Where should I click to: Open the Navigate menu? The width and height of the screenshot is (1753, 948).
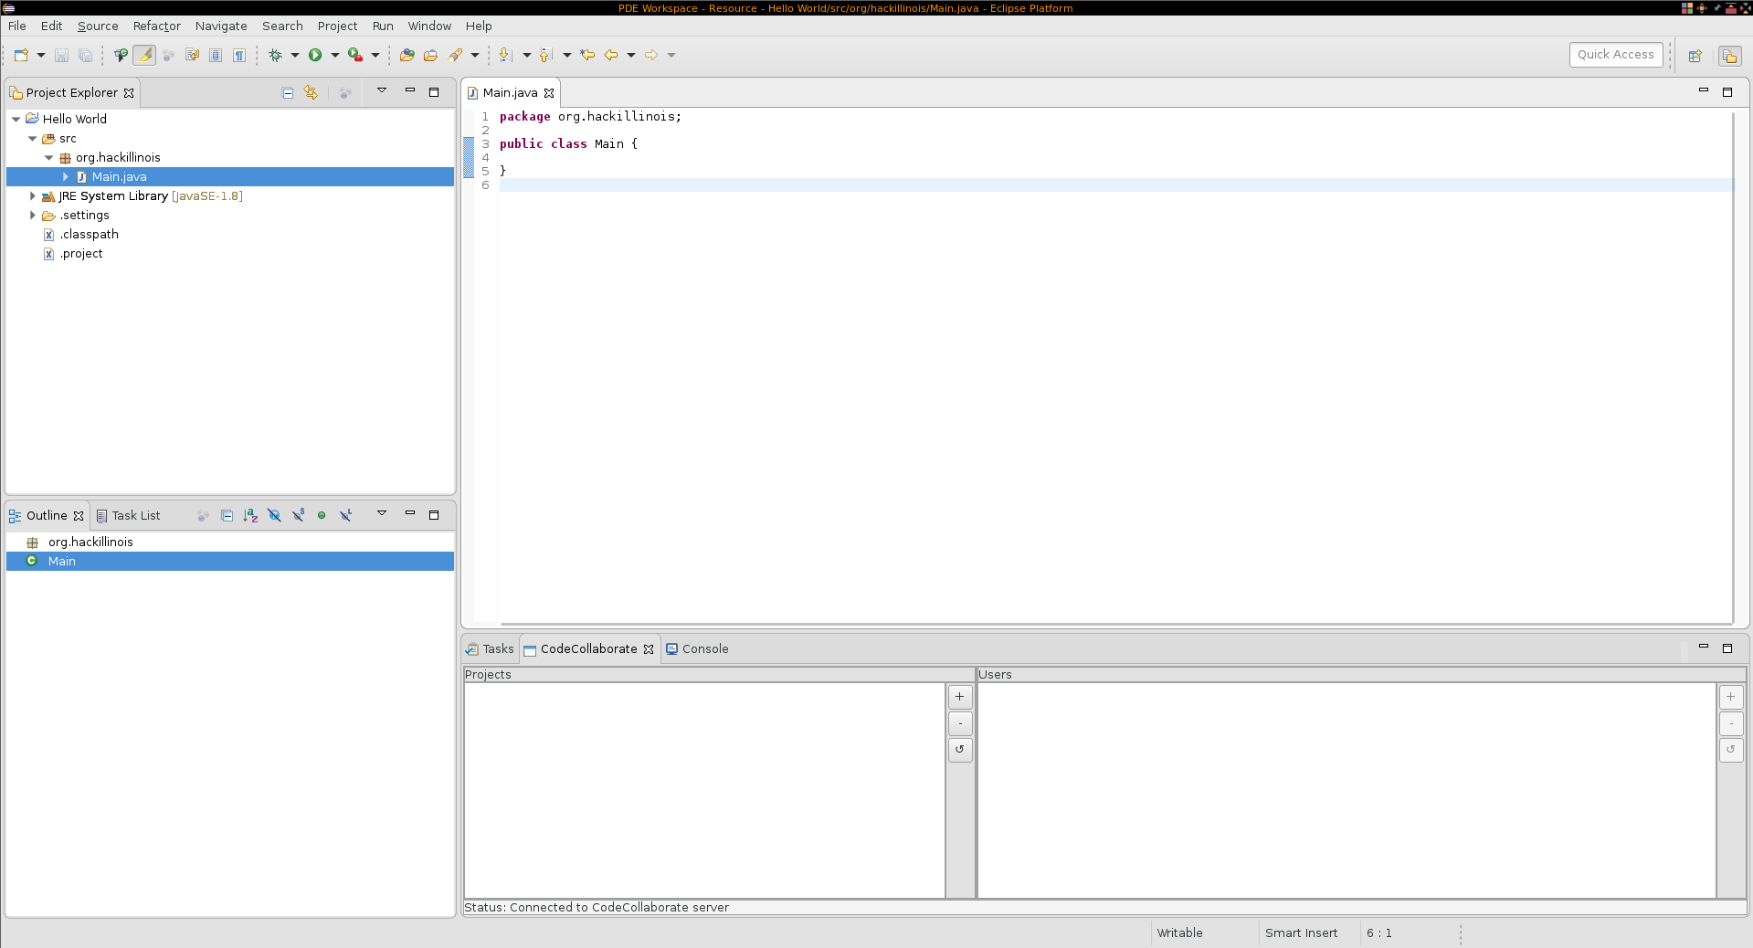[x=221, y=26]
